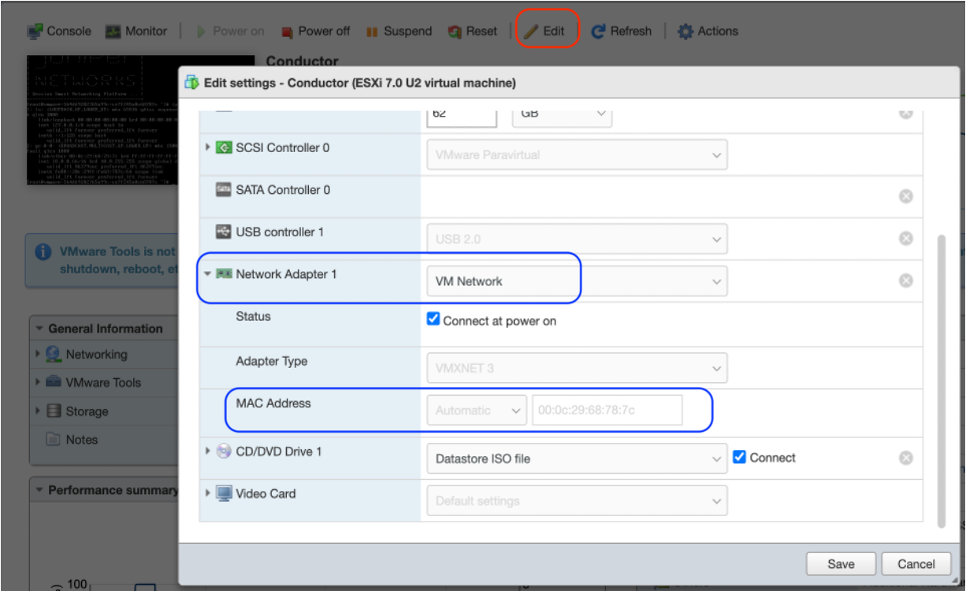Remove the CD/DVD Drive 1 device
This screenshot has height=591, width=966.
pos(906,458)
